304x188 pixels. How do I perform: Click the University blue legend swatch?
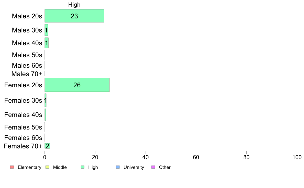point(118,167)
